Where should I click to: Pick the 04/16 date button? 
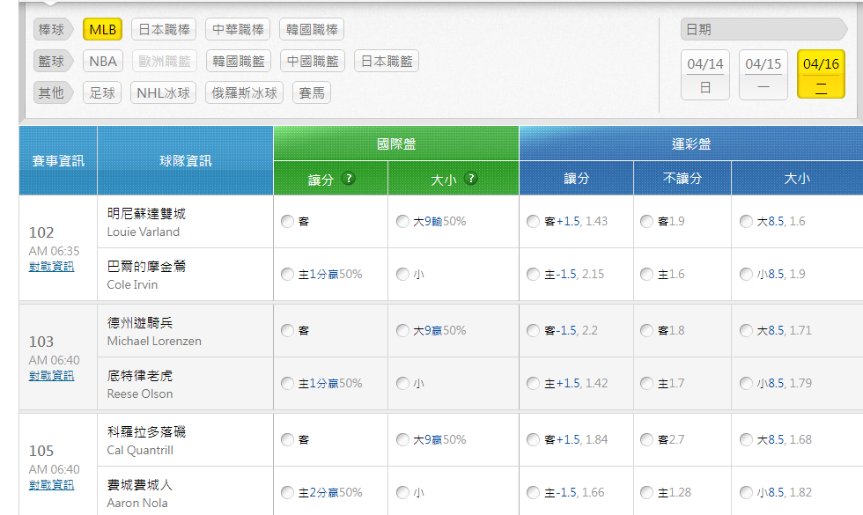(821, 74)
